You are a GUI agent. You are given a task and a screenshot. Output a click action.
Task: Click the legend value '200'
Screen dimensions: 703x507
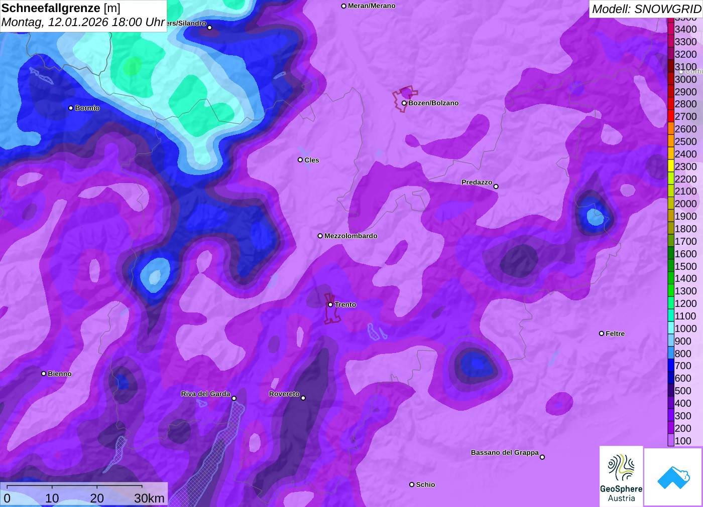pos(683,428)
